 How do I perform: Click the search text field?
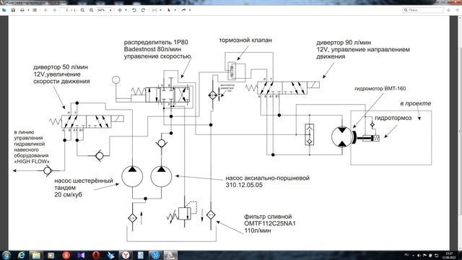click(x=423, y=10)
